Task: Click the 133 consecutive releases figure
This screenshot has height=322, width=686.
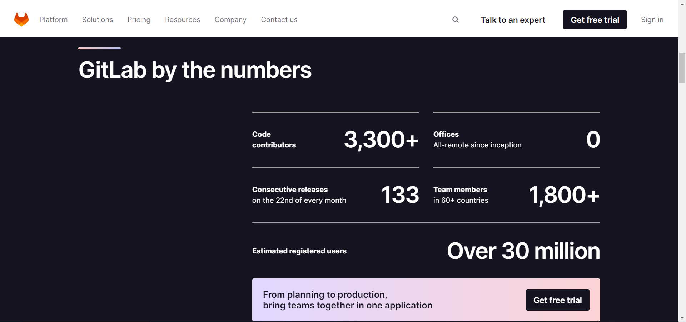Action: 400,195
